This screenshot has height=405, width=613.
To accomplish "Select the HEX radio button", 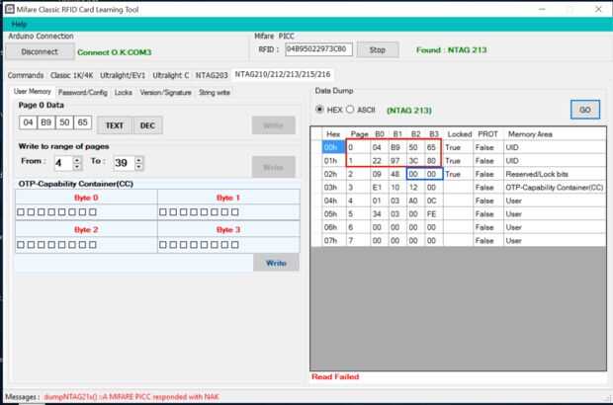I will point(319,110).
